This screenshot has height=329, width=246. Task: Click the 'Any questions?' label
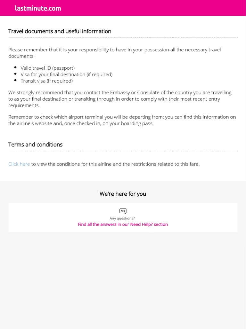(x=122, y=218)
